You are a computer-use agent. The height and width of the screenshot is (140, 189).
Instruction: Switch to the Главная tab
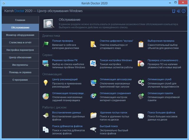point(20,20)
